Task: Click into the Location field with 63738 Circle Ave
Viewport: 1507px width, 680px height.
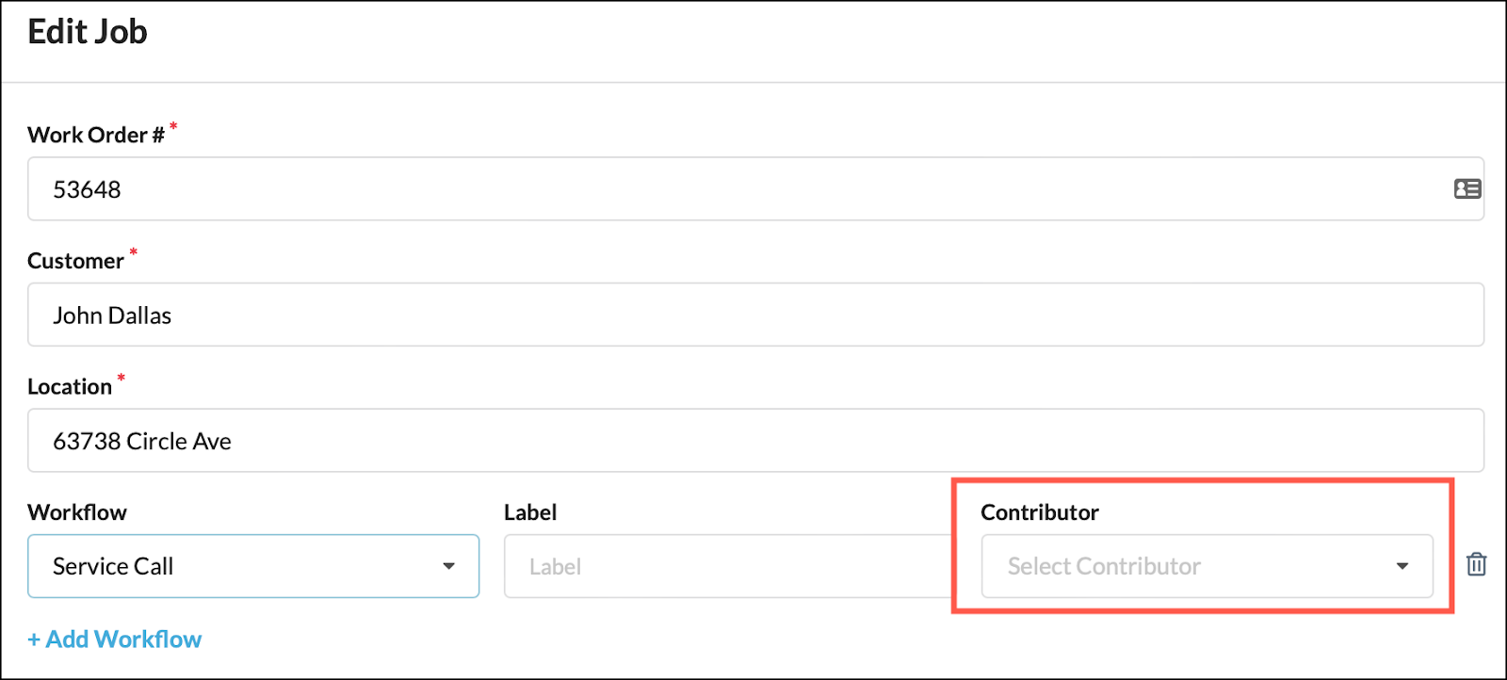Action: (753, 441)
